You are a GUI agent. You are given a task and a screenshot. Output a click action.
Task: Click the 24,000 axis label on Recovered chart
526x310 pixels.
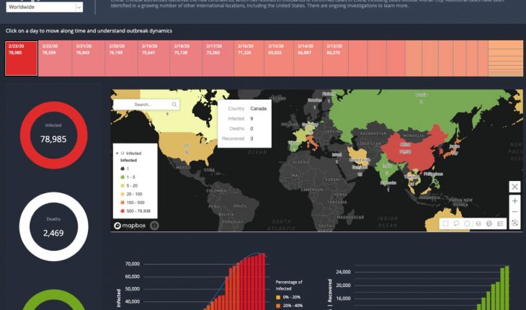pos(343,272)
